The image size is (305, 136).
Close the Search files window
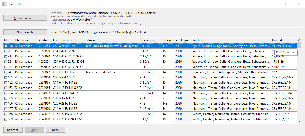298,4
